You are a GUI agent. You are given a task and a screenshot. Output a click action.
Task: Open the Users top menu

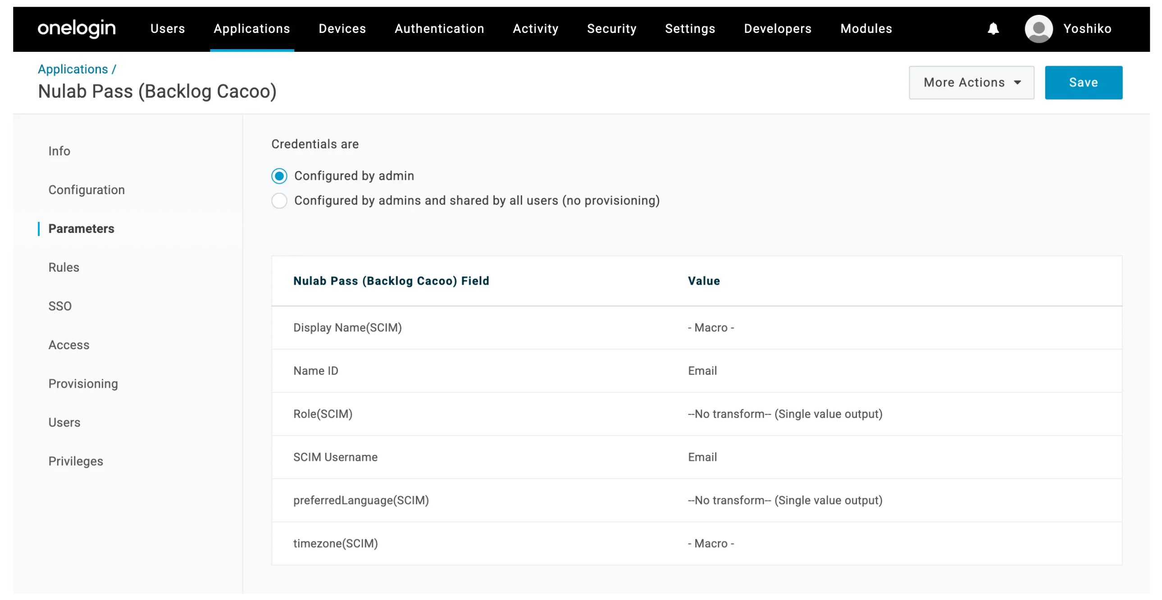pos(168,29)
